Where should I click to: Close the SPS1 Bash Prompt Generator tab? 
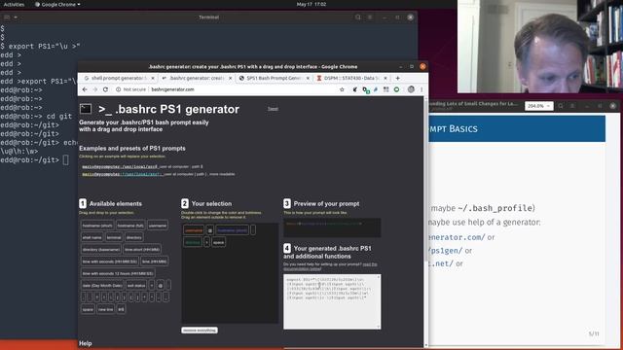(308, 78)
